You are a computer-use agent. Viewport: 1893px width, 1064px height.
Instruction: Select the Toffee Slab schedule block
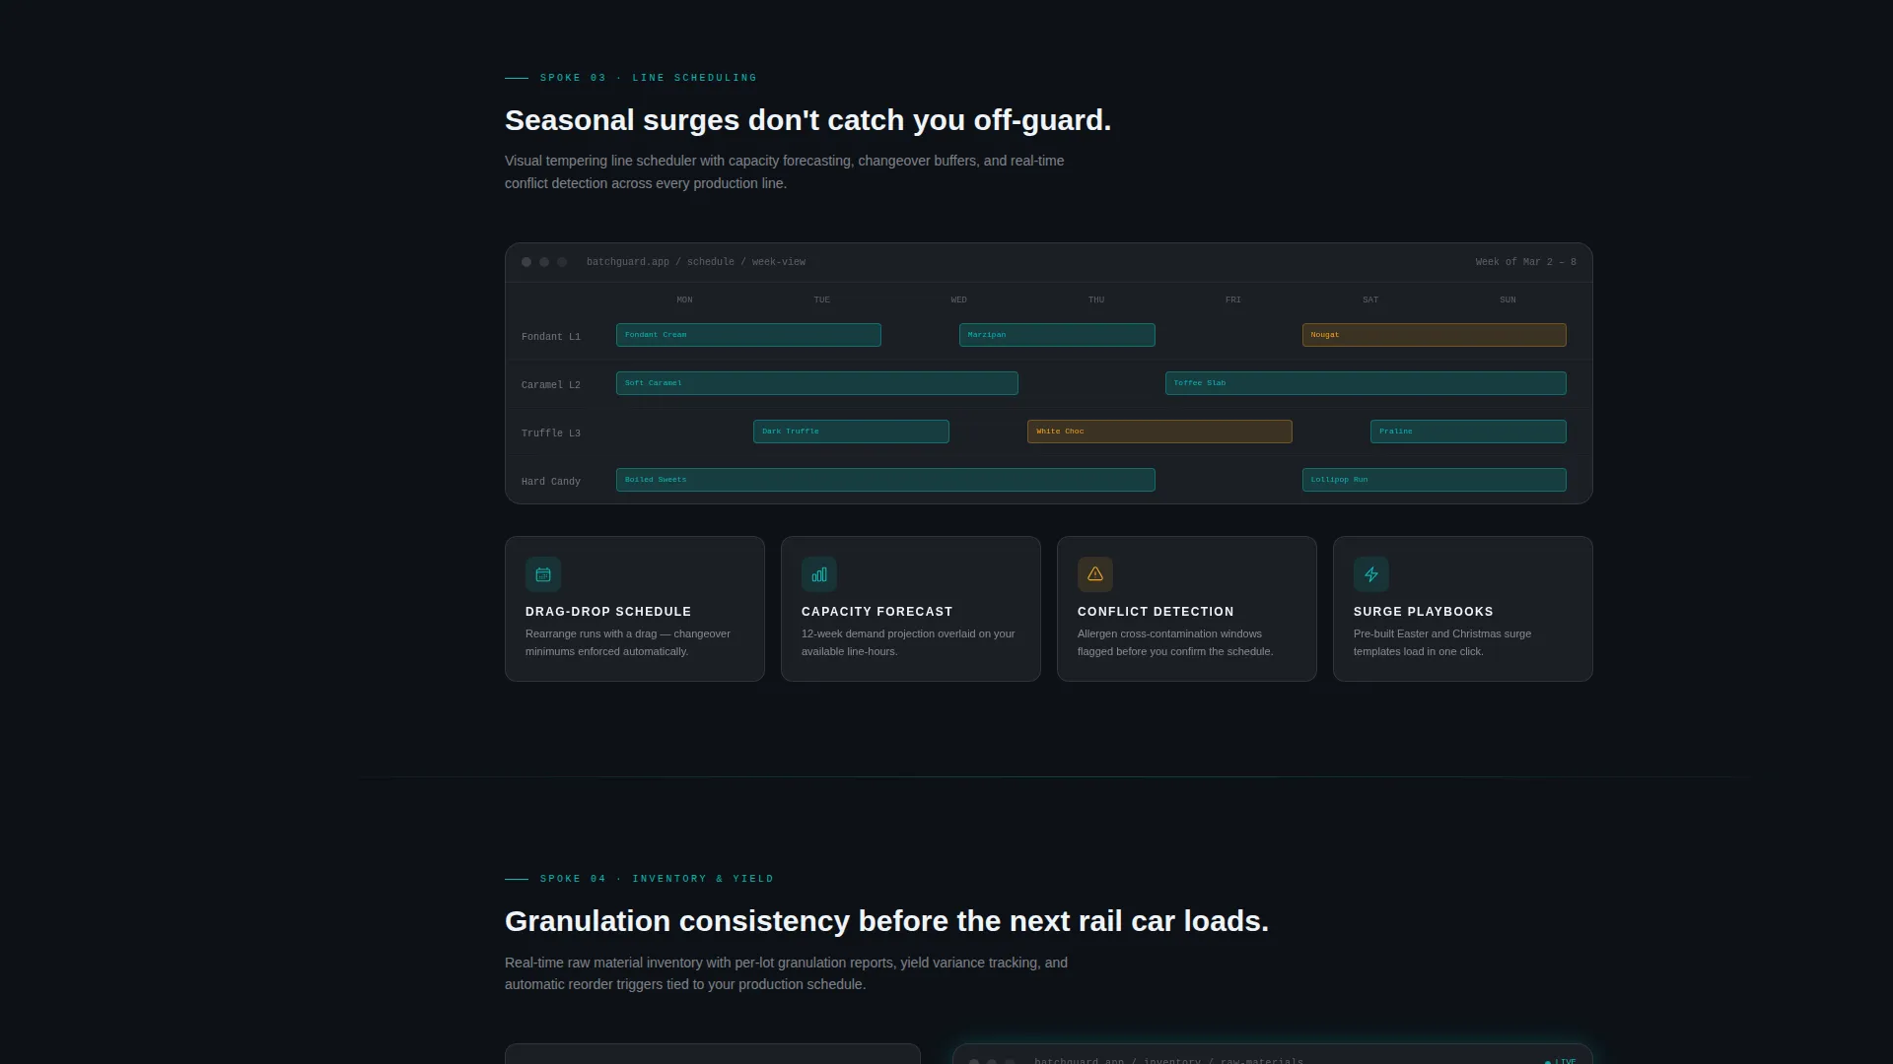tap(1366, 383)
